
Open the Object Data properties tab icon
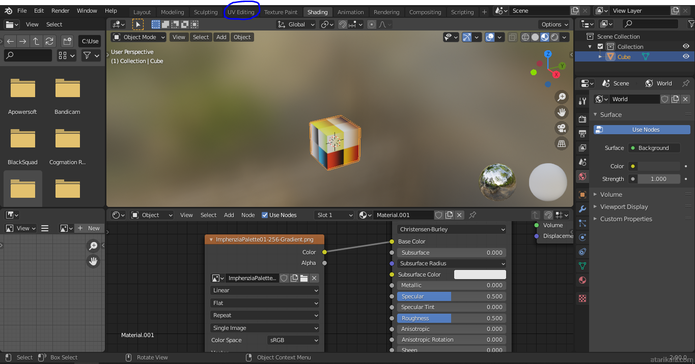(x=582, y=266)
